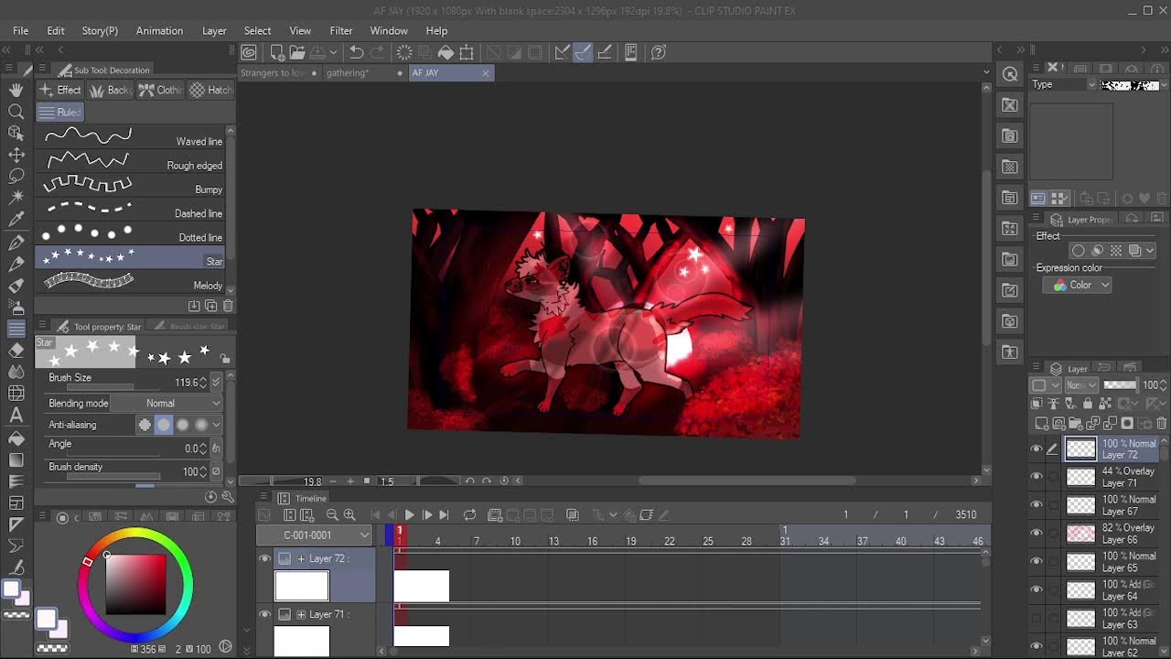
Task: Choose the Dashed line sub tool
Action: [x=130, y=210]
